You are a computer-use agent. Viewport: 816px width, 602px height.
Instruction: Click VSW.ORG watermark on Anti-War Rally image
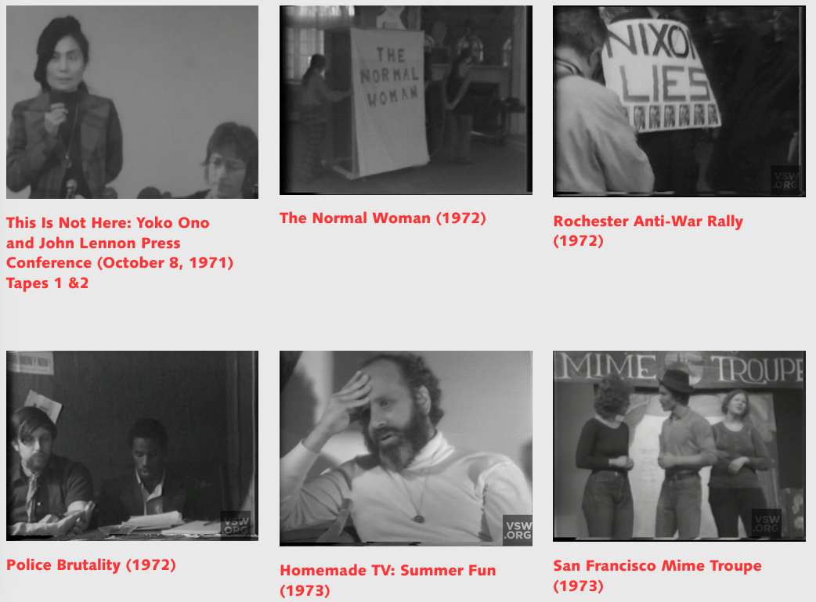tap(785, 180)
